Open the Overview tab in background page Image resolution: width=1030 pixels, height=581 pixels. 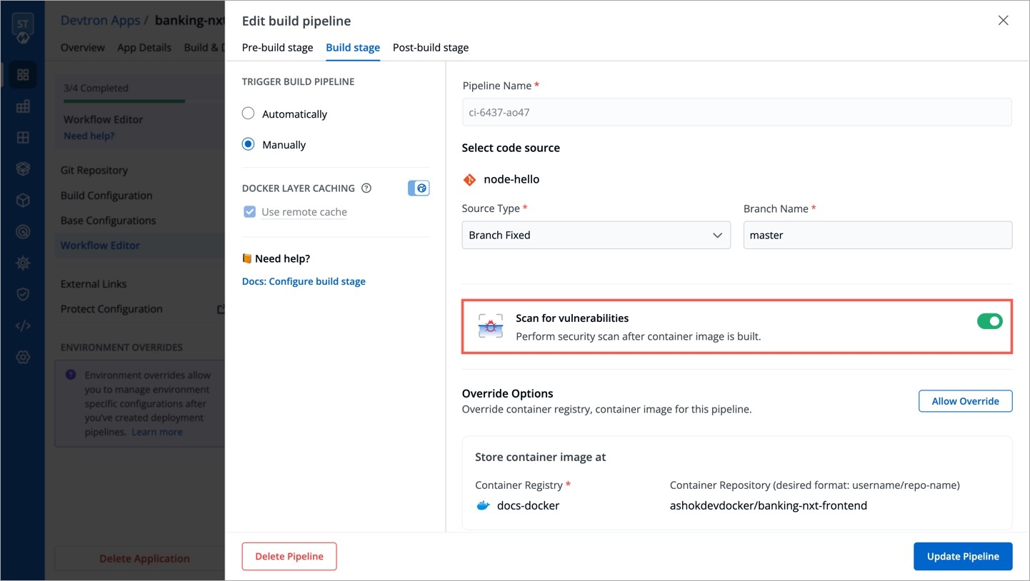83,48
